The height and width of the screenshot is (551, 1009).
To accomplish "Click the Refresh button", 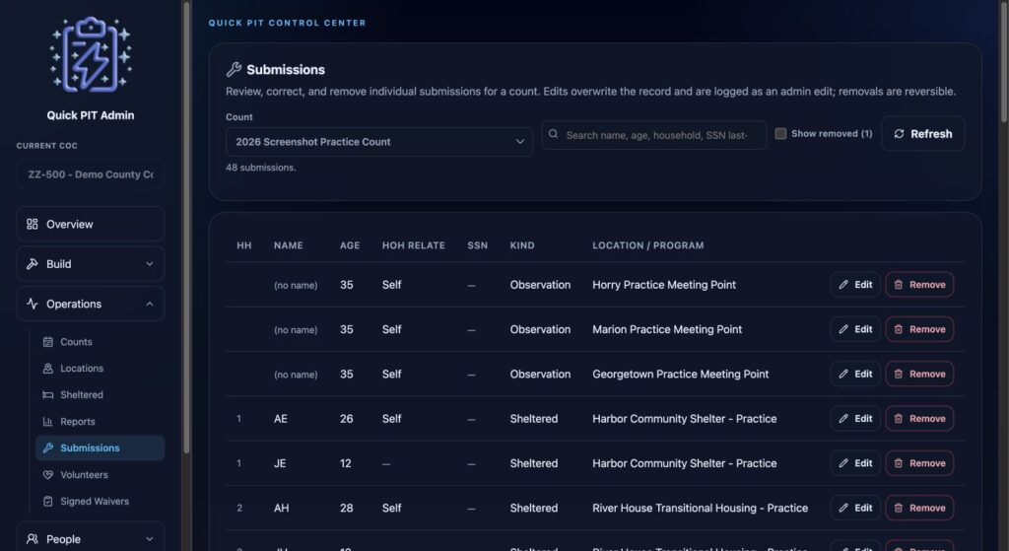I will (922, 134).
